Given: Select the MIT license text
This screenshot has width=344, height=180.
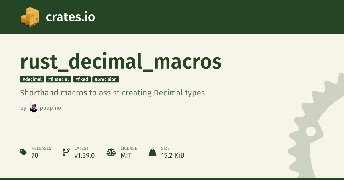Looking at the screenshot, I should pos(126,155).
